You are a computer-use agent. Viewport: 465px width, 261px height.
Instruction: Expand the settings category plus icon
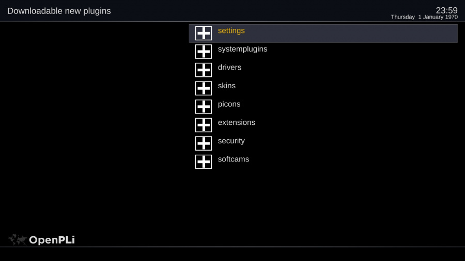coord(204,33)
